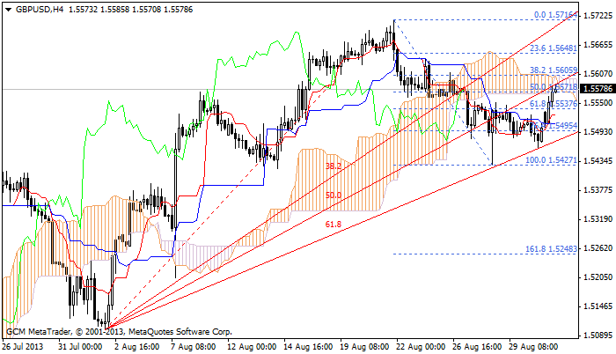Click price axis label 1.53775
Viewport: 616px width, 354px height.
point(598,190)
